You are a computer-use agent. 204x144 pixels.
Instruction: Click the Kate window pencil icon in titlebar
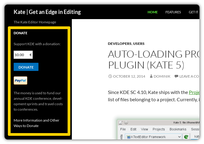(121, 122)
